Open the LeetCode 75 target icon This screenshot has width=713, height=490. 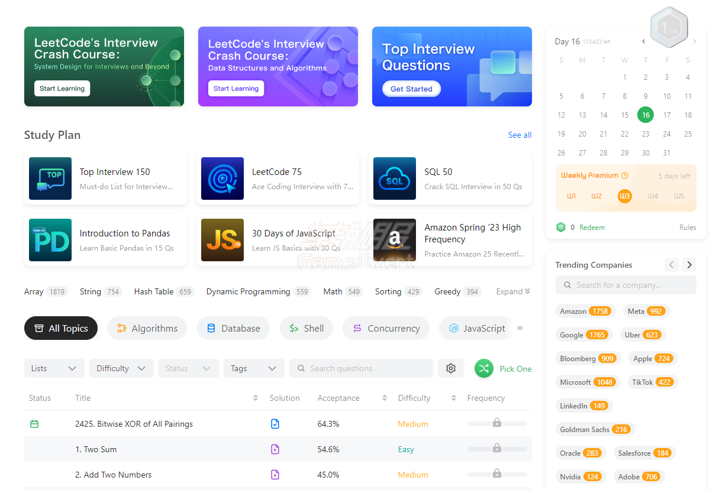[222, 179]
